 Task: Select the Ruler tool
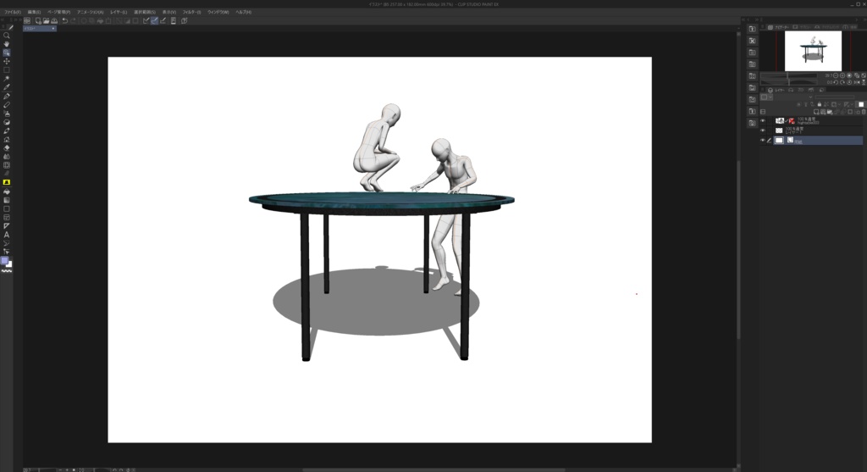7,225
